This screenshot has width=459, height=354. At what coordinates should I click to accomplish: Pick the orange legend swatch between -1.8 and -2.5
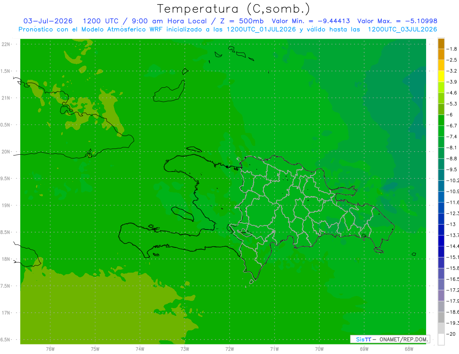click(x=441, y=54)
